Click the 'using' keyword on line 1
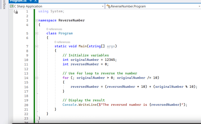Image resolution: width=201 pixels, height=124 pixels. [x=43, y=11]
